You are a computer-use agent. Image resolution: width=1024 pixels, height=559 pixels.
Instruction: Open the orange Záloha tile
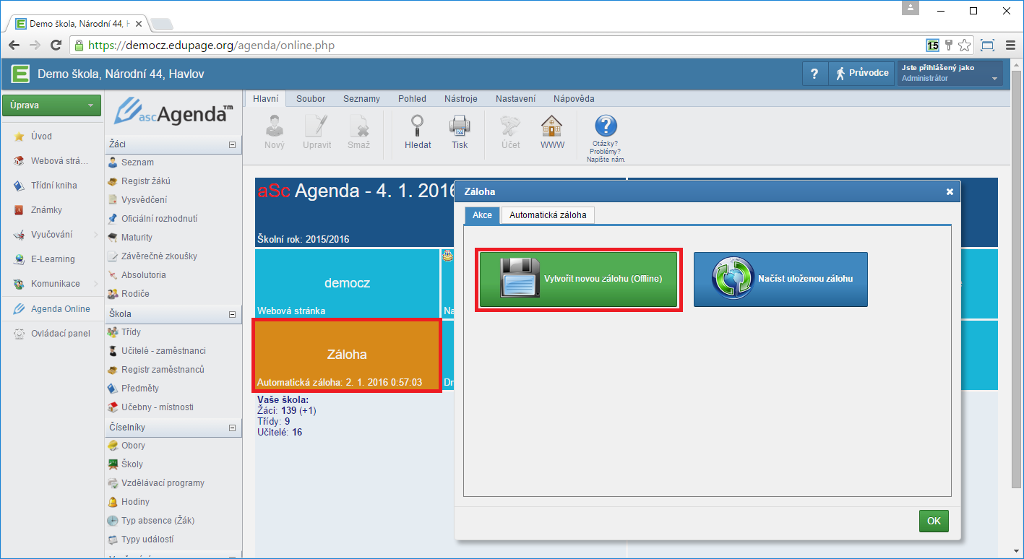tap(347, 355)
